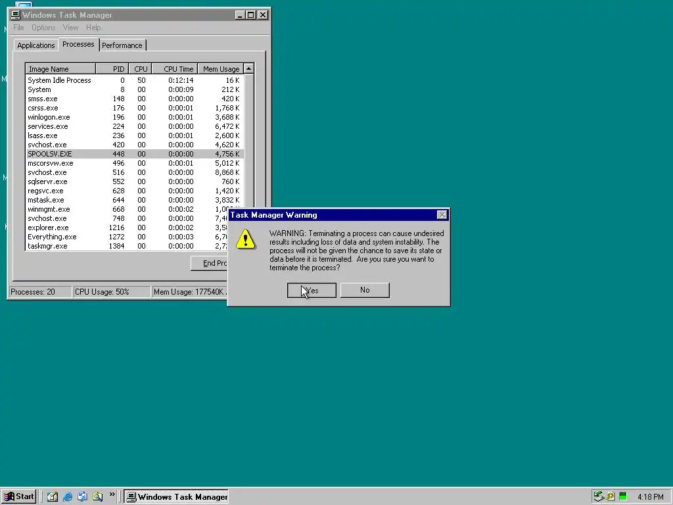Confirm termination with the Yes button
This screenshot has height=505, width=673.
coord(312,290)
